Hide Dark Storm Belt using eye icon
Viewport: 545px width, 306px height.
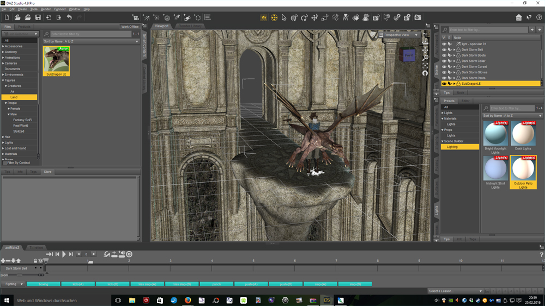pos(444,49)
